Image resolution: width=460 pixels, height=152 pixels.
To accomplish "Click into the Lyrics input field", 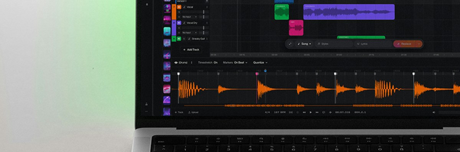I will (373, 44).
